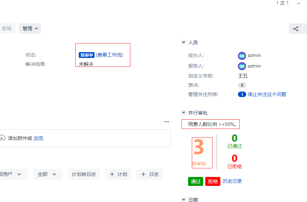Viewport: 307px width, 202px height.
Task: Click 停止关注这个问题 to stop watching
Action: (267, 95)
